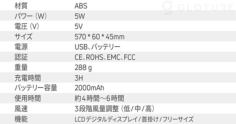Click the 約4時間～6時間 usage time value
Image resolution: width=236 pixels, height=124 pixels.
pyautogui.click(x=99, y=98)
